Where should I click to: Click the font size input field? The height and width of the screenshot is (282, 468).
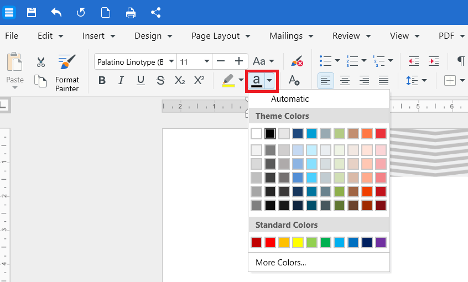pos(190,62)
